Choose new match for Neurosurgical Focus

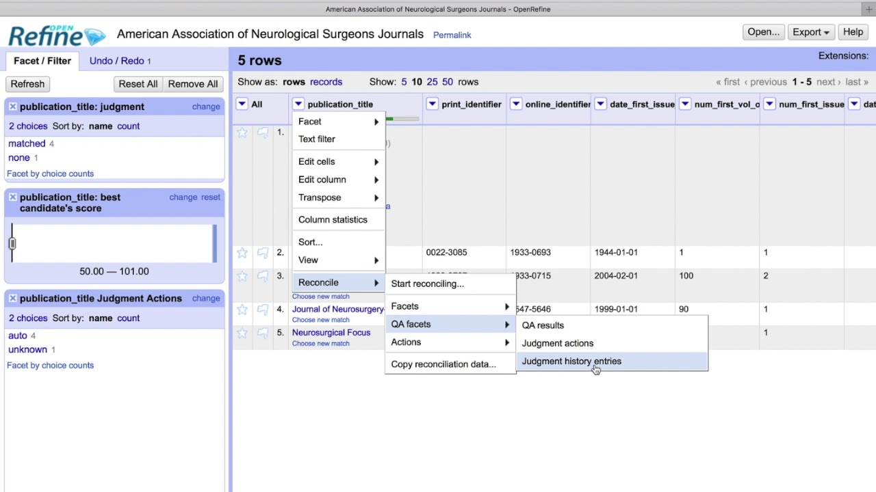pyautogui.click(x=320, y=344)
